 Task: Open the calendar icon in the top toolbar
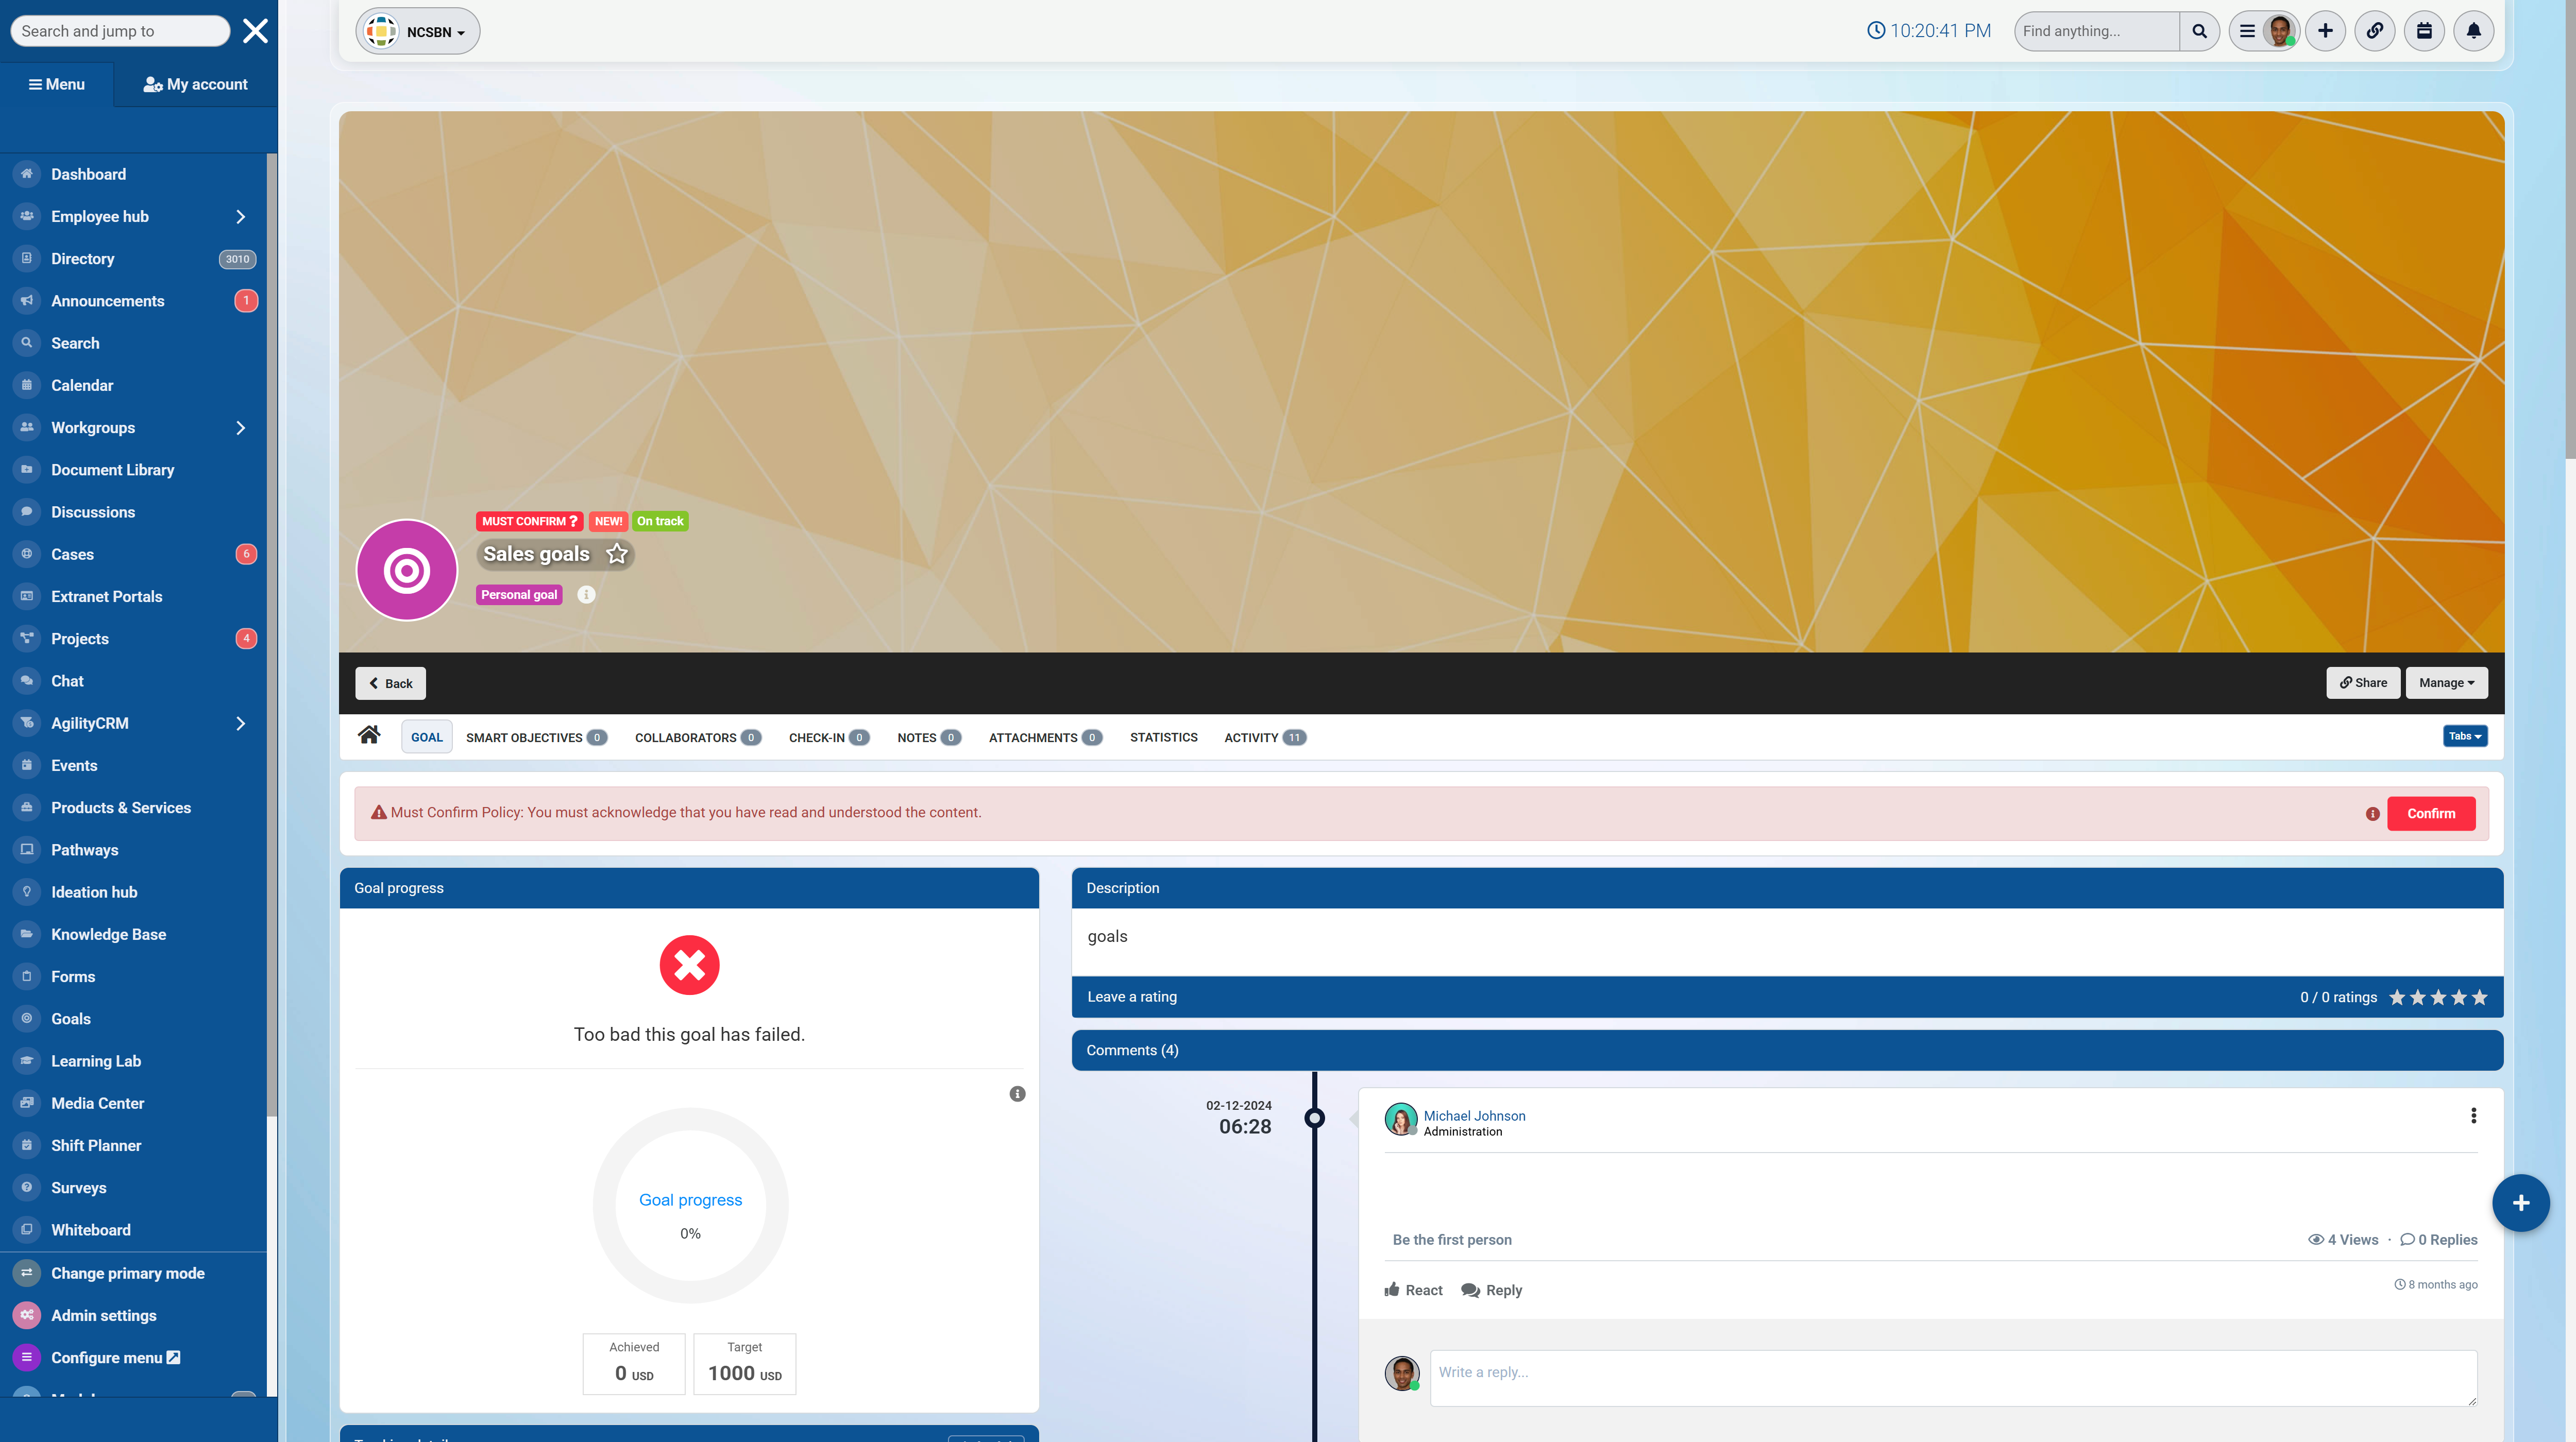tap(2424, 30)
